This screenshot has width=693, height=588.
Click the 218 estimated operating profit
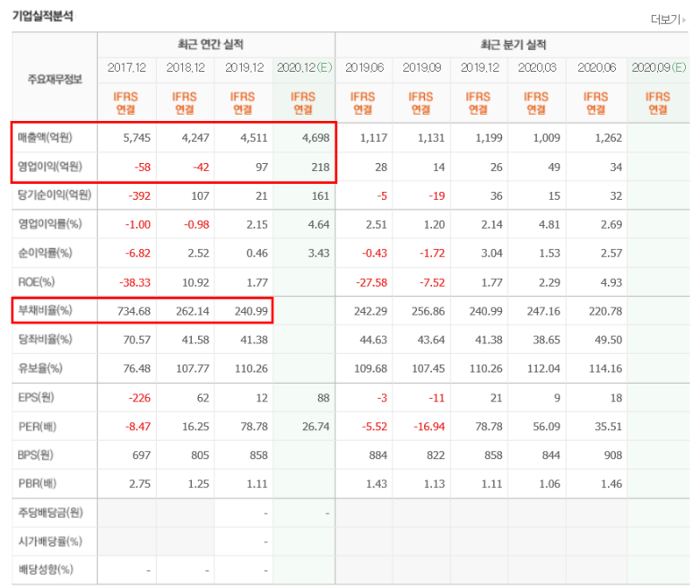click(320, 168)
